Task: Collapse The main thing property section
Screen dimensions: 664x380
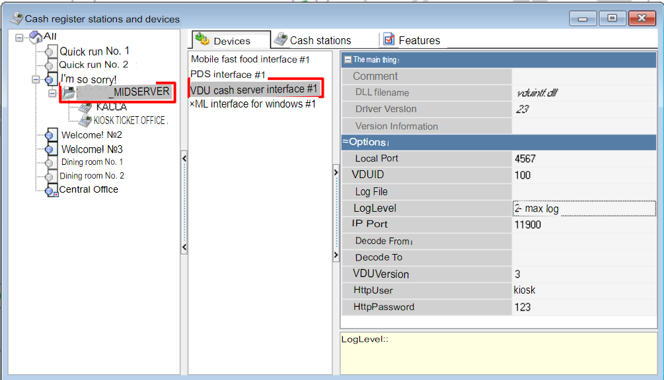Action: tap(348, 59)
